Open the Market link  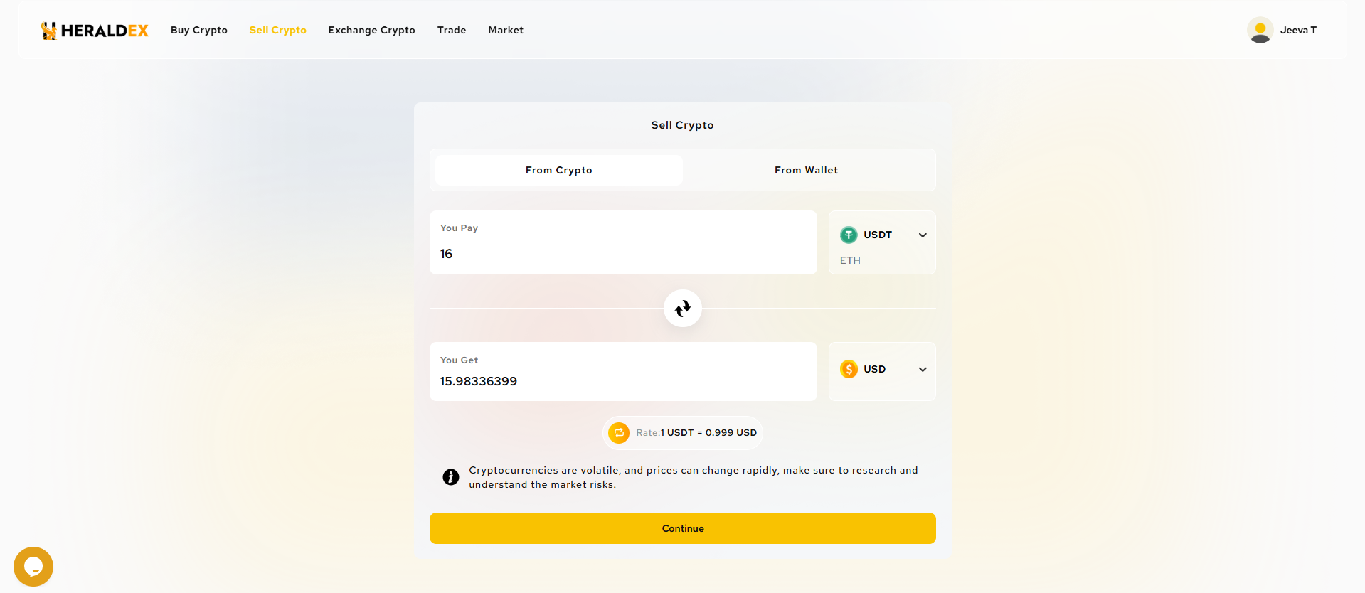pos(505,30)
